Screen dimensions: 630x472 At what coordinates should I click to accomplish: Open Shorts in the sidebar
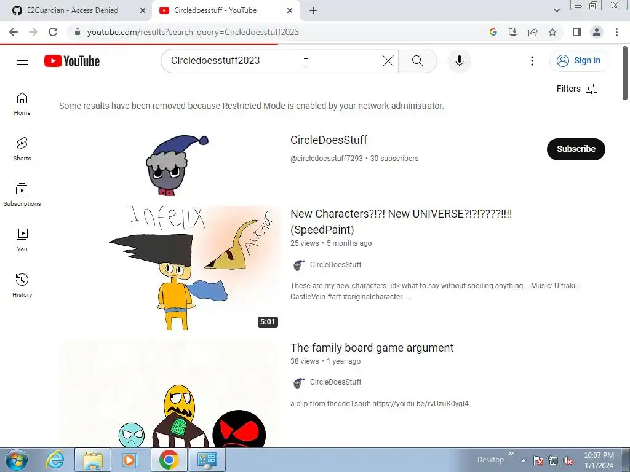[x=22, y=149]
